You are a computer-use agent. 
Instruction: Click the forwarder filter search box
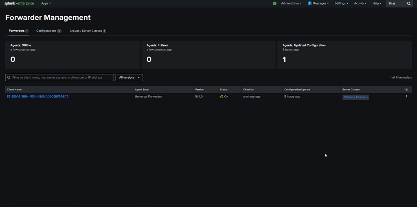click(x=59, y=77)
